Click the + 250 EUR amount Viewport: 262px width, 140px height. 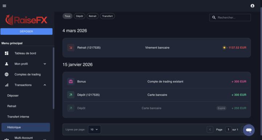click(x=239, y=108)
